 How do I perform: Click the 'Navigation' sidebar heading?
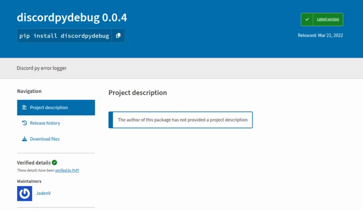pyautogui.click(x=29, y=91)
